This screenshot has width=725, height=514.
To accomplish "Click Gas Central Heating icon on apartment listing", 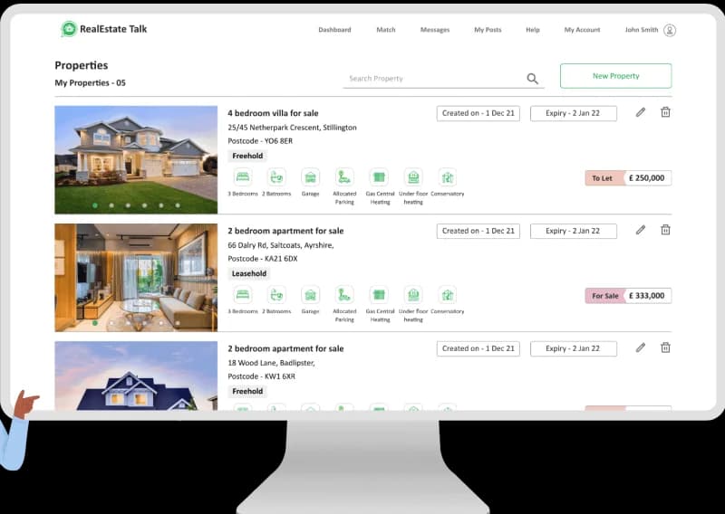I will click(x=380, y=294).
